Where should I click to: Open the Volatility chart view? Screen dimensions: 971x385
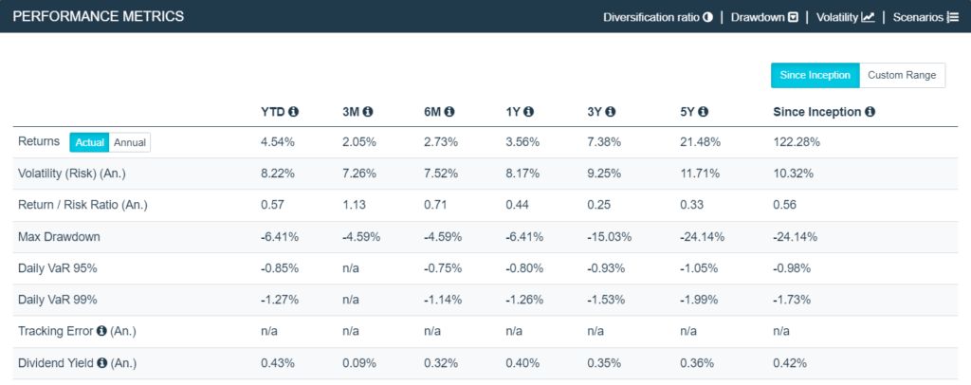845,17
